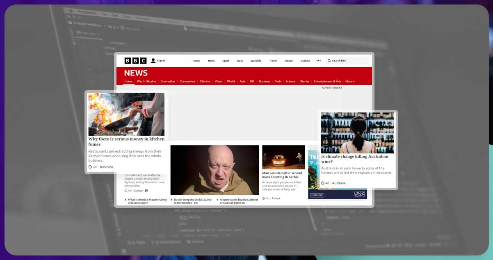
Task: Open the Asia section
Action: (x=242, y=81)
